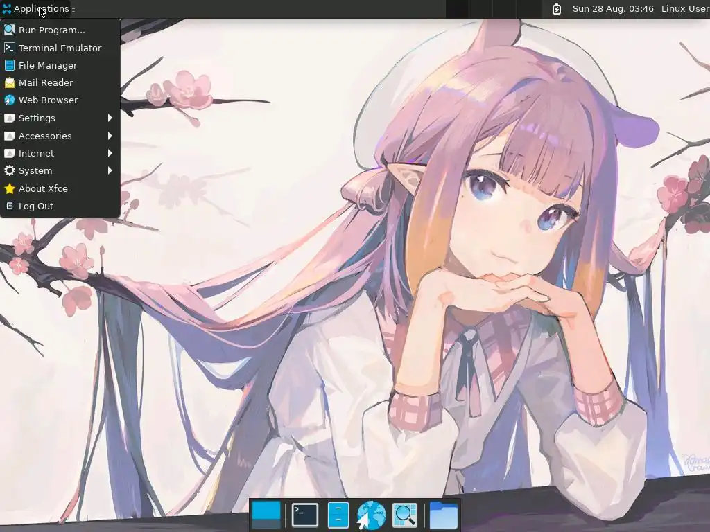Open the file cabinet dock icon

(x=338, y=515)
